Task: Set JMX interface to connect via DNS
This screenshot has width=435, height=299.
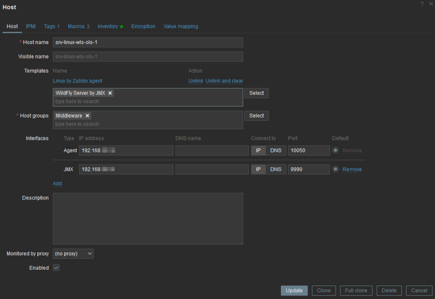Action: tap(276, 169)
